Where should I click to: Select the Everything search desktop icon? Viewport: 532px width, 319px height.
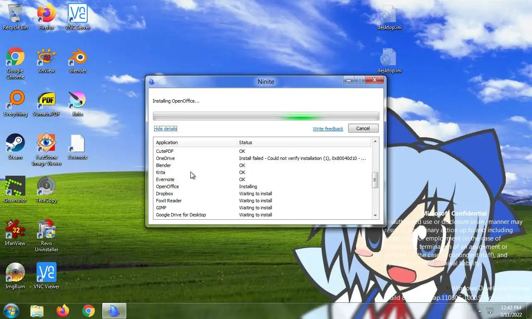click(x=15, y=103)
